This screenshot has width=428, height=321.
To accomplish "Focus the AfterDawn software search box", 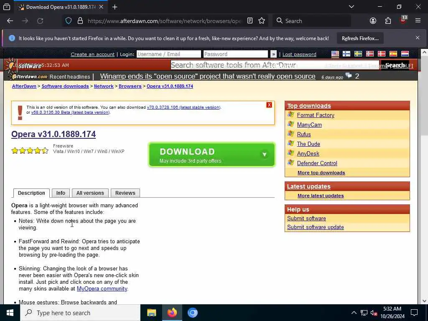I will point(275,65).
